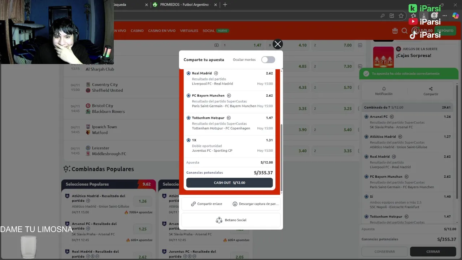Screen dimensions: 462x260
Task: Click the SuperCuotas icon beside Tottenham Hotspur in dialog
Action: click(228, 118)
